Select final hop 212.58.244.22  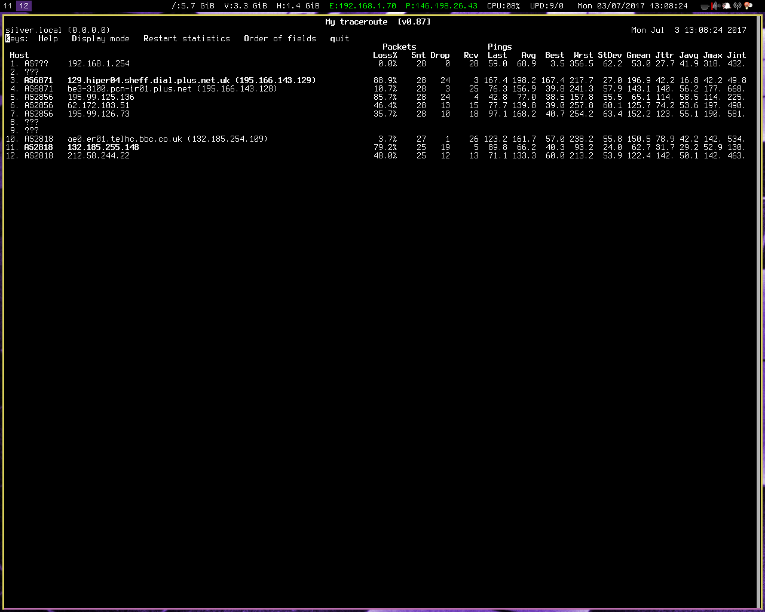99,155
